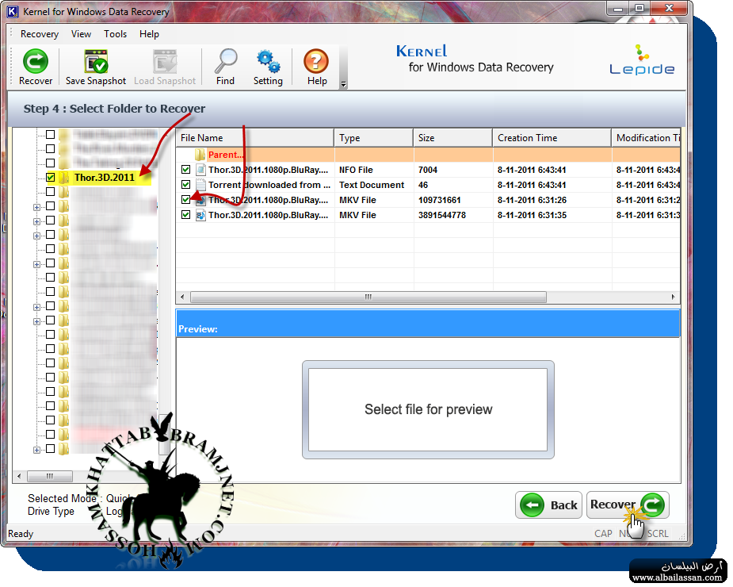Click the bottom Recover button
Image resolution: width=733 pixels, height=587 pixels.
point(628,505)
